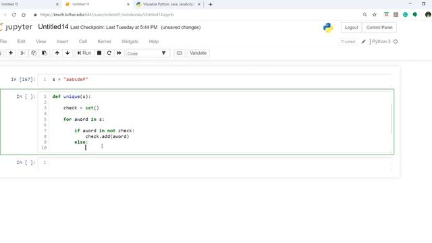The height and width of the screenshot is (243, 432).
Task: Click the Trusted notebook indicator
Action: 348,42
